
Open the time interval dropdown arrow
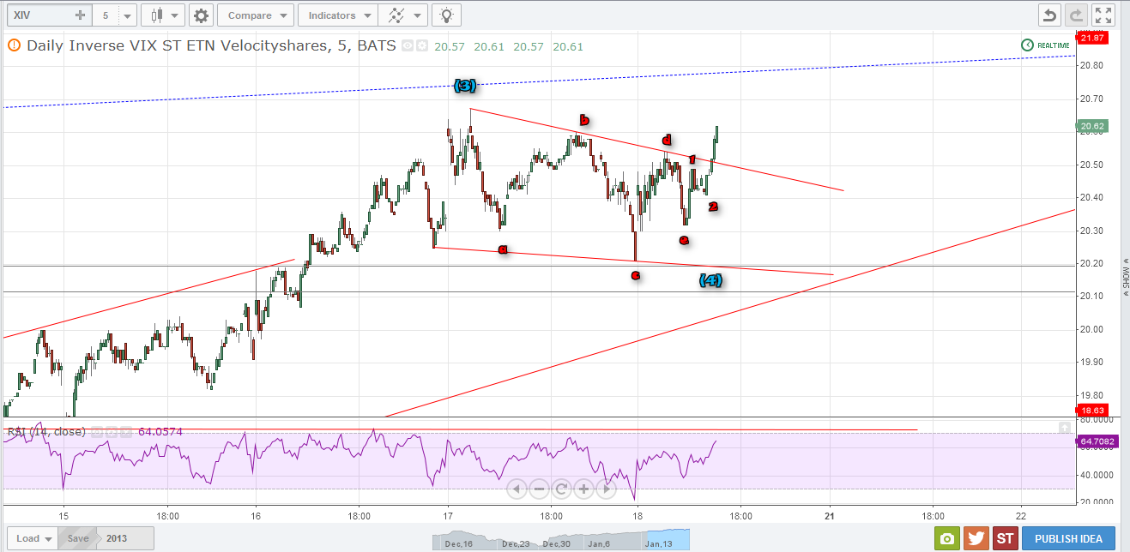(128, 15)
